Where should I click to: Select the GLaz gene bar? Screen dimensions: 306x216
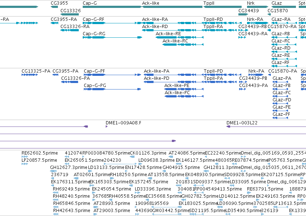coord(284,7)
